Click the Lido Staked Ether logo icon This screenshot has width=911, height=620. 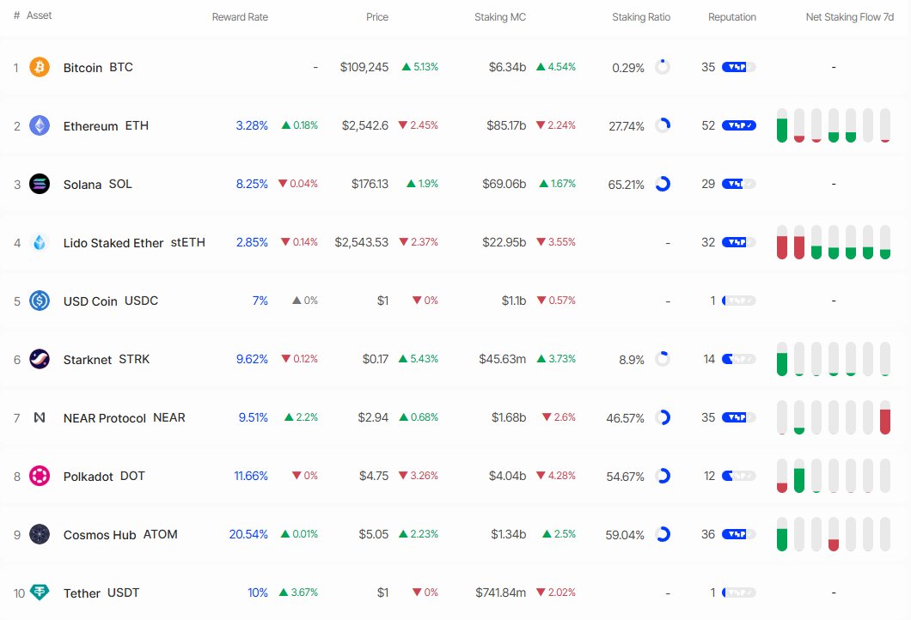(40, 242)
